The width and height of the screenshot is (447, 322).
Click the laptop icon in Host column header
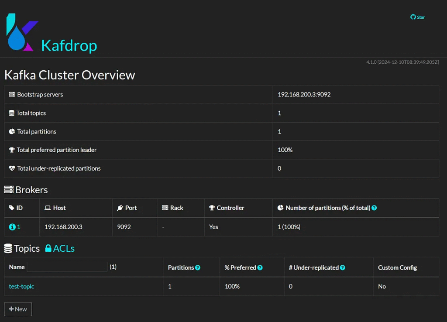48,208
